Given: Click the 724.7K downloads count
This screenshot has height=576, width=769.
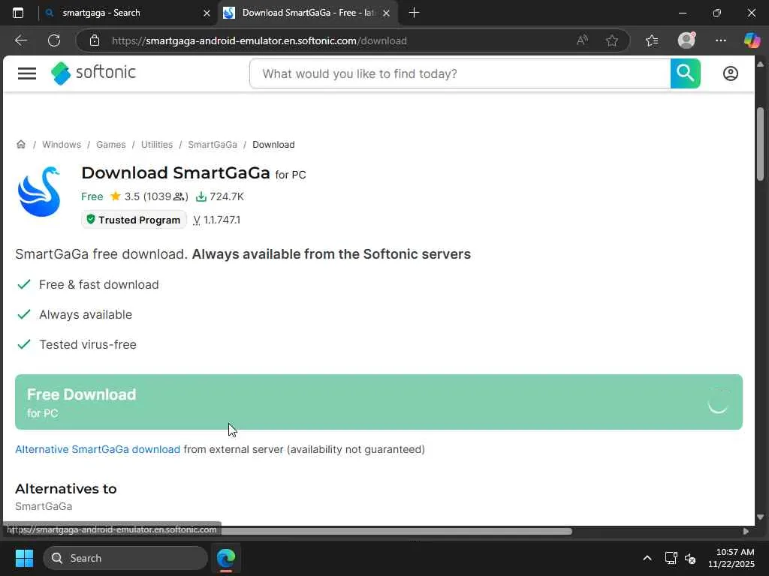Looking at the screenshot, I should (x=227, y=196).
